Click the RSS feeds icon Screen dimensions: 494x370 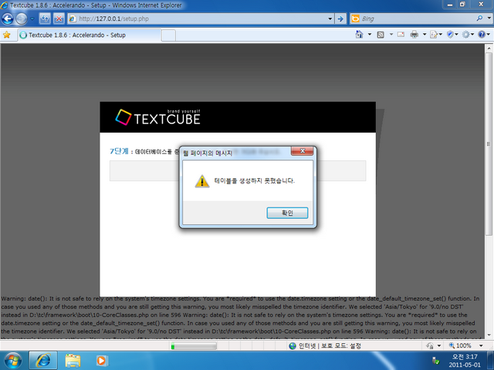pos(381,35)
